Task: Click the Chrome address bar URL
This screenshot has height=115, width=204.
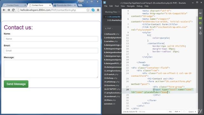Action: pos(48,10)
